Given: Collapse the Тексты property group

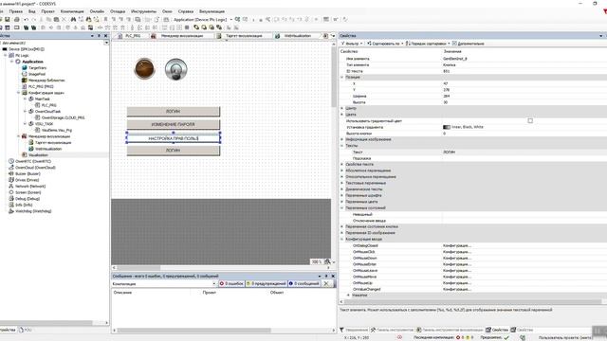Looking at the screenshot, I should [x=341, y=146].
